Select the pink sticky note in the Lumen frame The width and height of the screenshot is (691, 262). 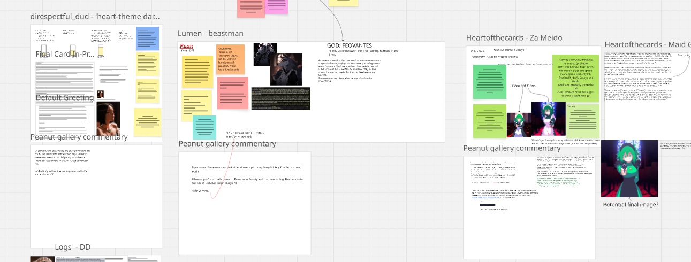pos(232,93)
